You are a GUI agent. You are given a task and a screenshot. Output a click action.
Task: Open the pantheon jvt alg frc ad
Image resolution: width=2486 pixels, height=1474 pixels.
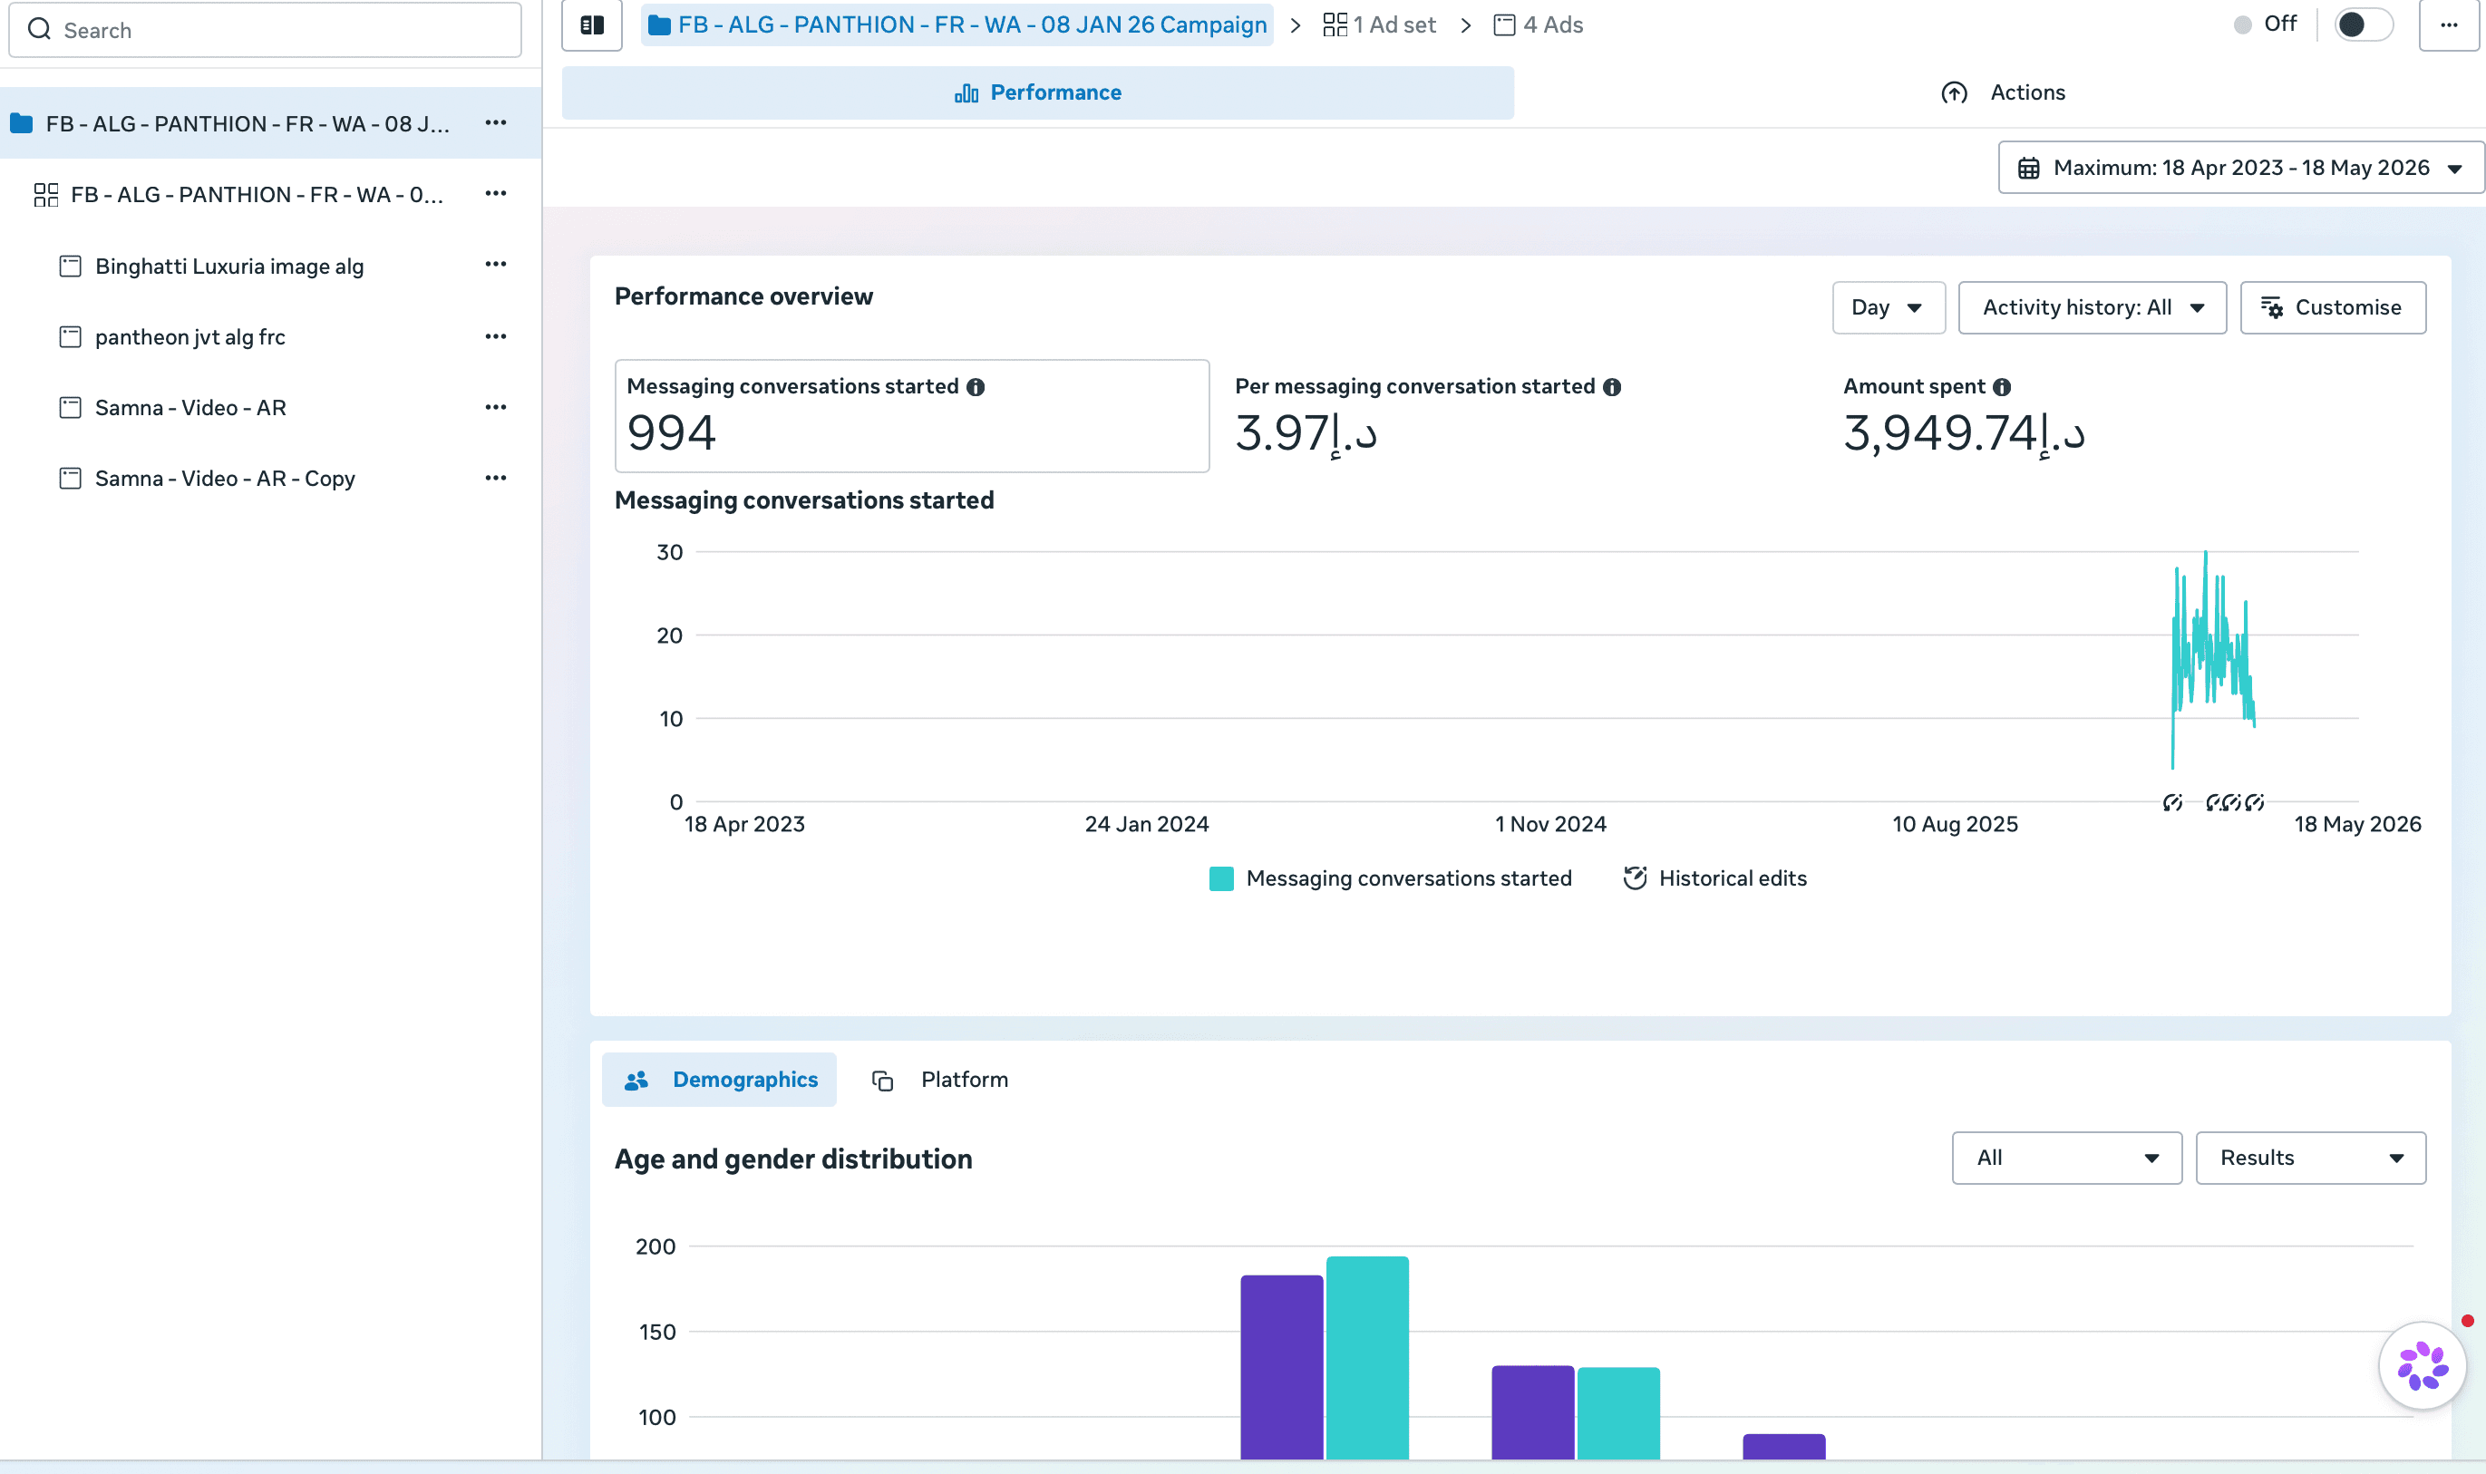coord(189,336)
